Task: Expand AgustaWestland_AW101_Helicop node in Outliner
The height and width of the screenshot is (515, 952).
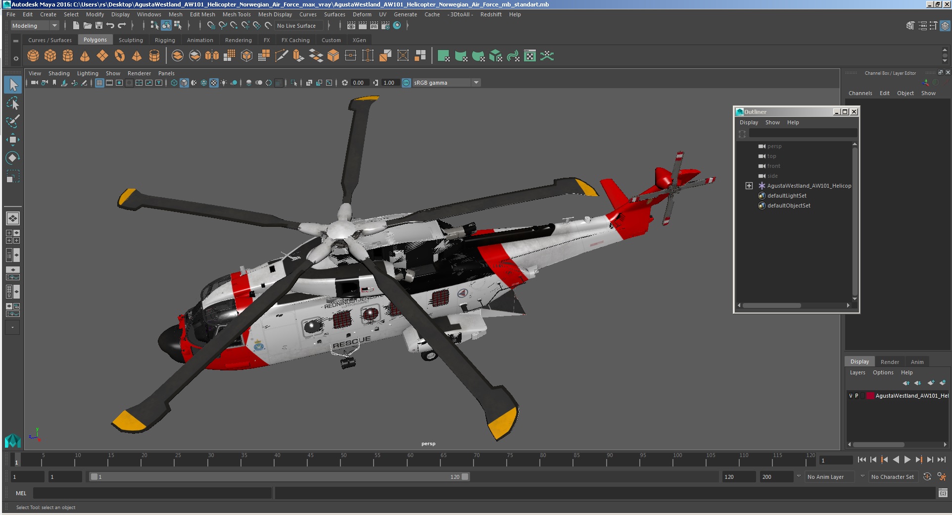Action: click(749, 186)
